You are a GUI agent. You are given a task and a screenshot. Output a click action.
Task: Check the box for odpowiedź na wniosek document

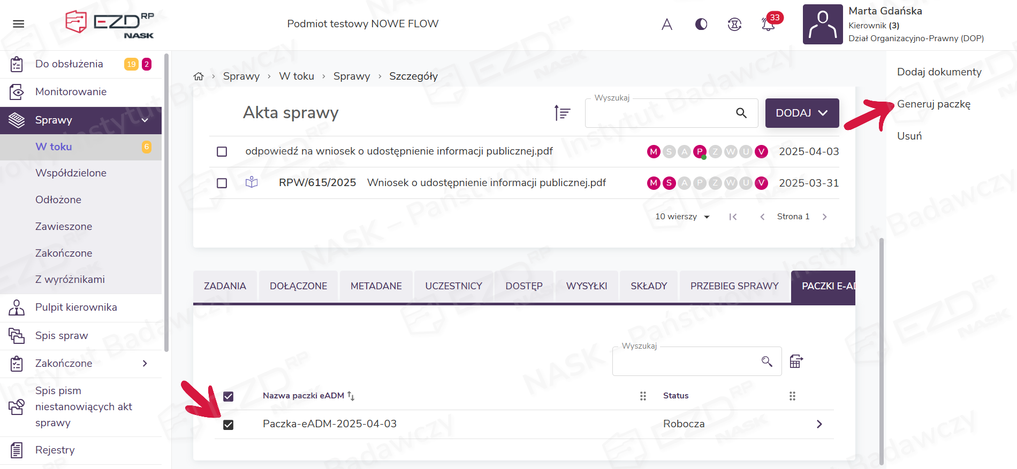pos(222,152)
